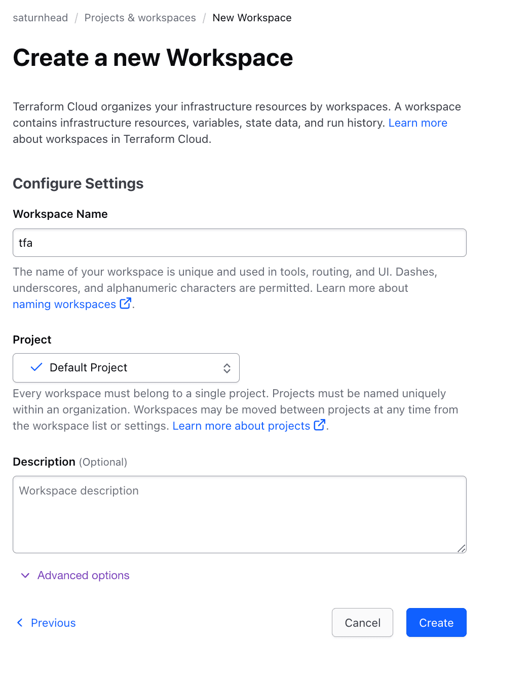Click the checkmark icon inside the Project selector

pyautogui.click(x=36, y=367)
